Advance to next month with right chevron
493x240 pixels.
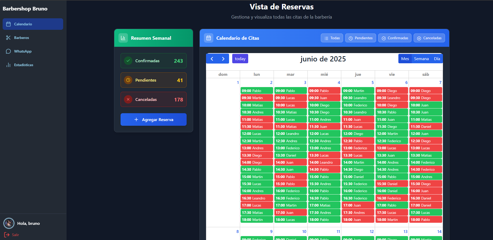point(223,59)
